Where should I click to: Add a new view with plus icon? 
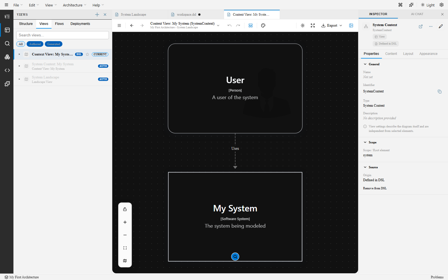pos(97,15)
